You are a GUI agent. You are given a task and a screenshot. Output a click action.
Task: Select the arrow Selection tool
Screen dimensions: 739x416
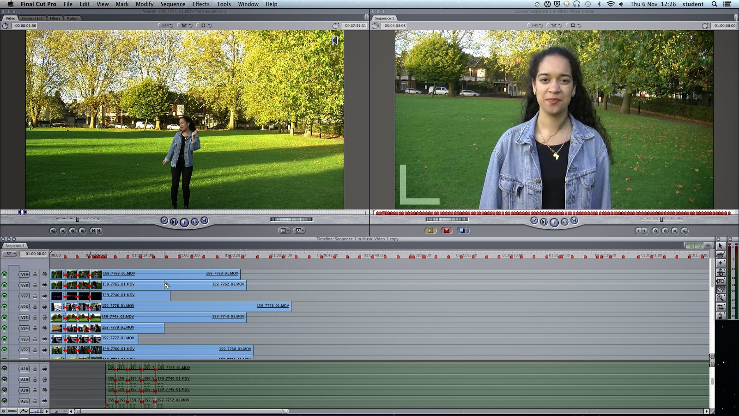pyautogui.click(x=721, y=246)
